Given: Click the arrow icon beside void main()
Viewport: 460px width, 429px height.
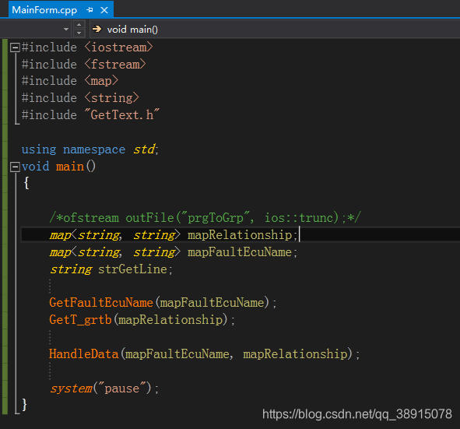Looking at the screenshot, I should coord(97,29).
